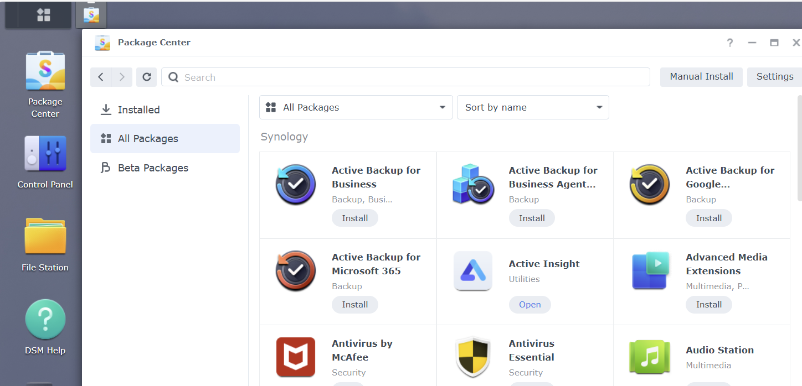Click the Package Center title bar logo

(x=102, y=43)
